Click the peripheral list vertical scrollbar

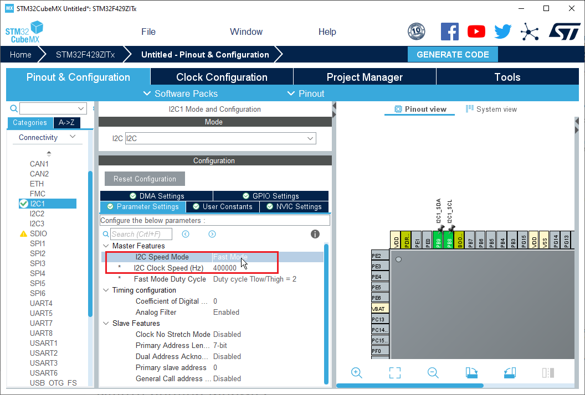pyautogui.click(x=90, y=244)
